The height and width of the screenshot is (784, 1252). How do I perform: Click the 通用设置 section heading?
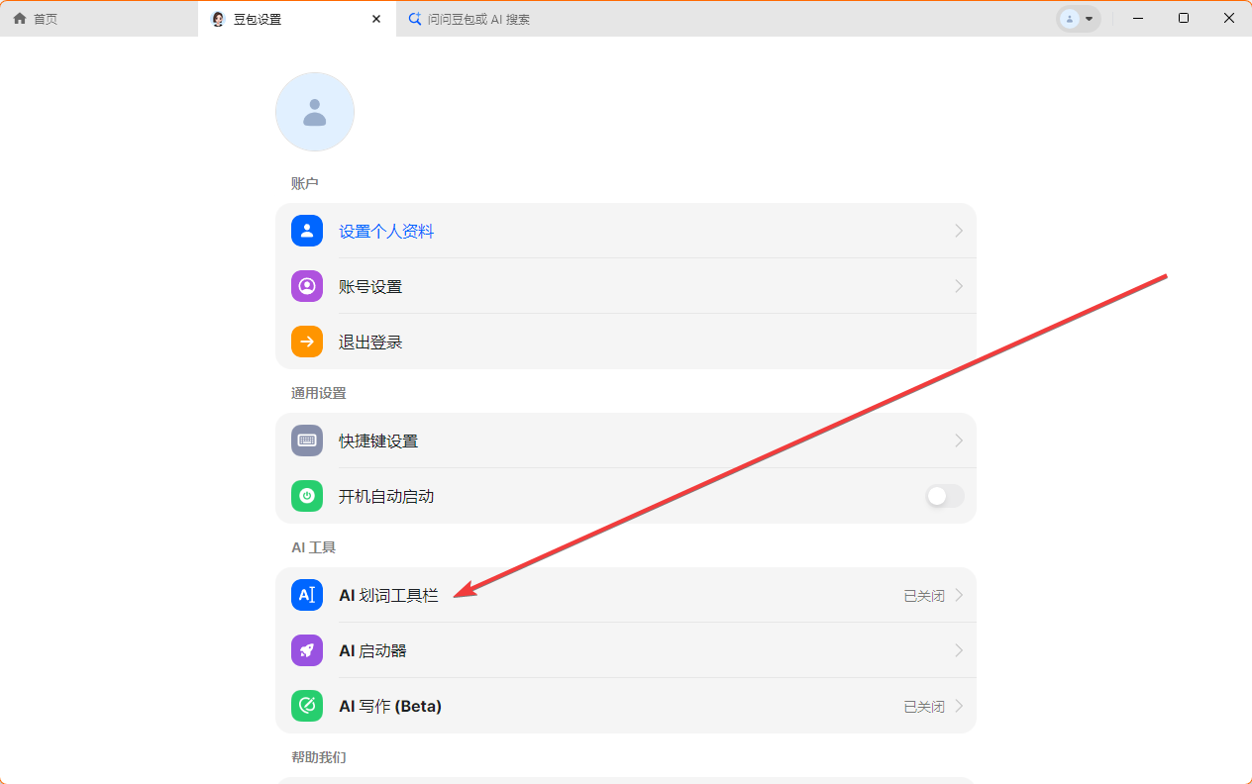[319, 393]
